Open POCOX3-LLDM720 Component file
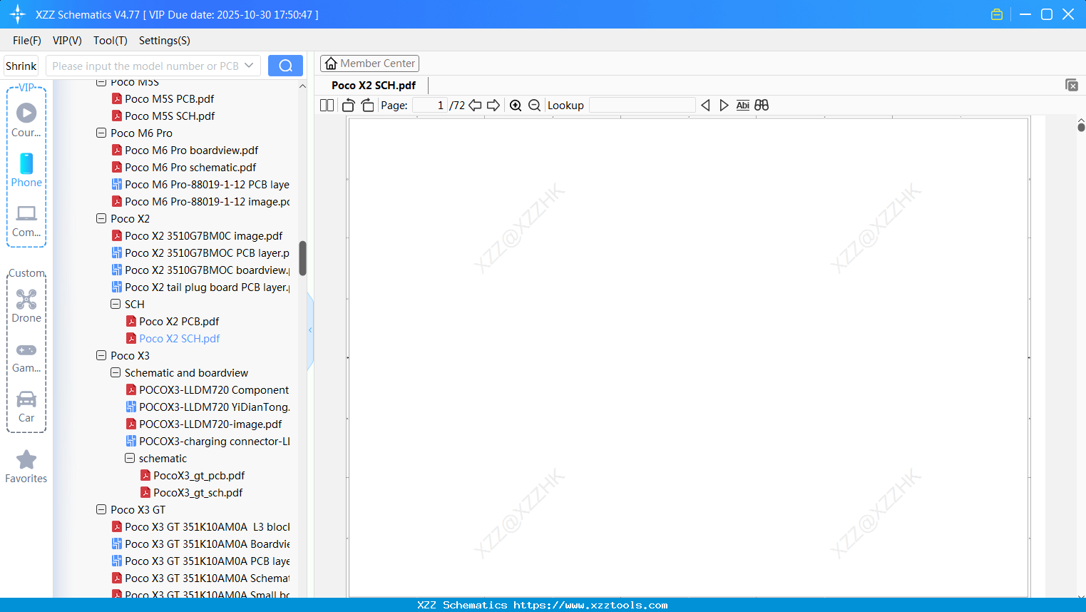The image size is (1086, 612). coord(214,389)
